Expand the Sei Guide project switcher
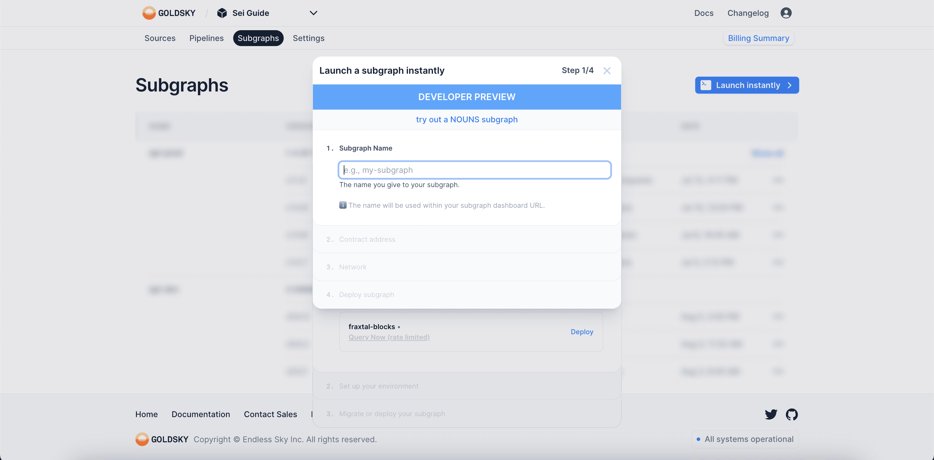The image size is (934, 460). pos(313,13)
